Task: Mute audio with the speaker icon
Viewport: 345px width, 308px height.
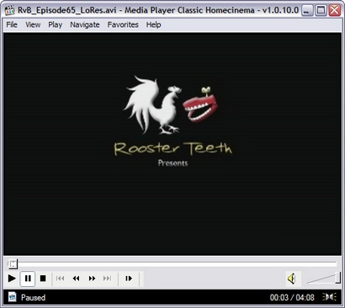Action: coord(293,279)
